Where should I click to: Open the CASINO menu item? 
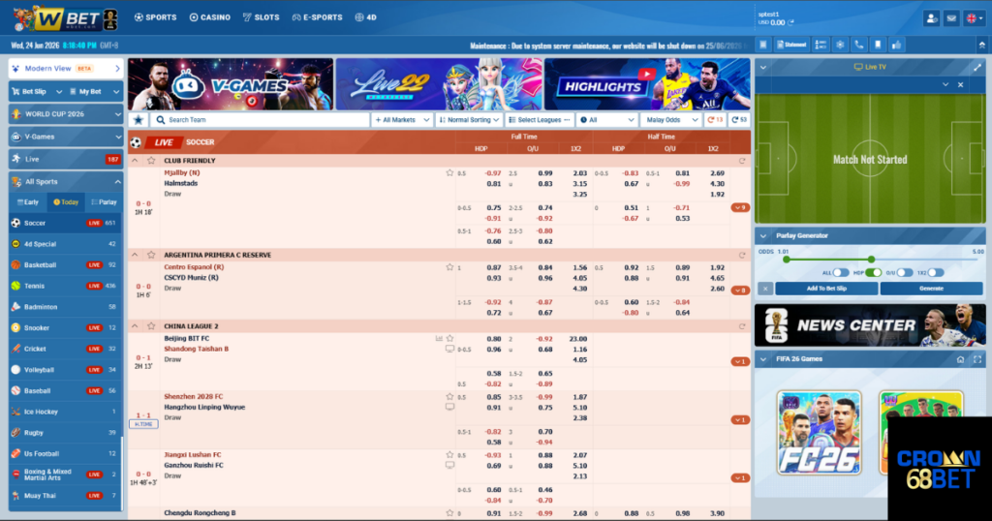[x=210, y=17]
